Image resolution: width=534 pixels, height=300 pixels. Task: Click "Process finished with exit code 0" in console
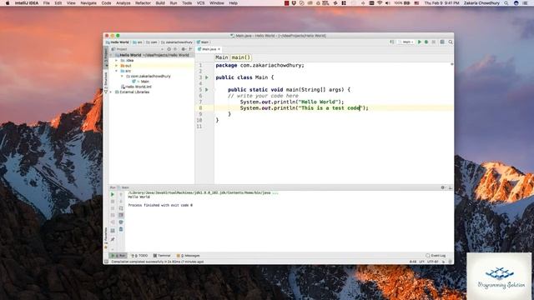click(x=160, y=206)
